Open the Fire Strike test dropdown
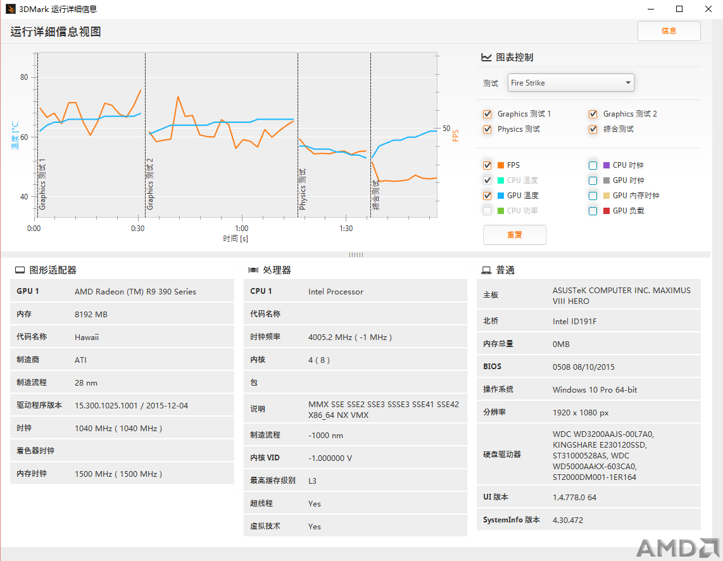 (x=571, y=82)
